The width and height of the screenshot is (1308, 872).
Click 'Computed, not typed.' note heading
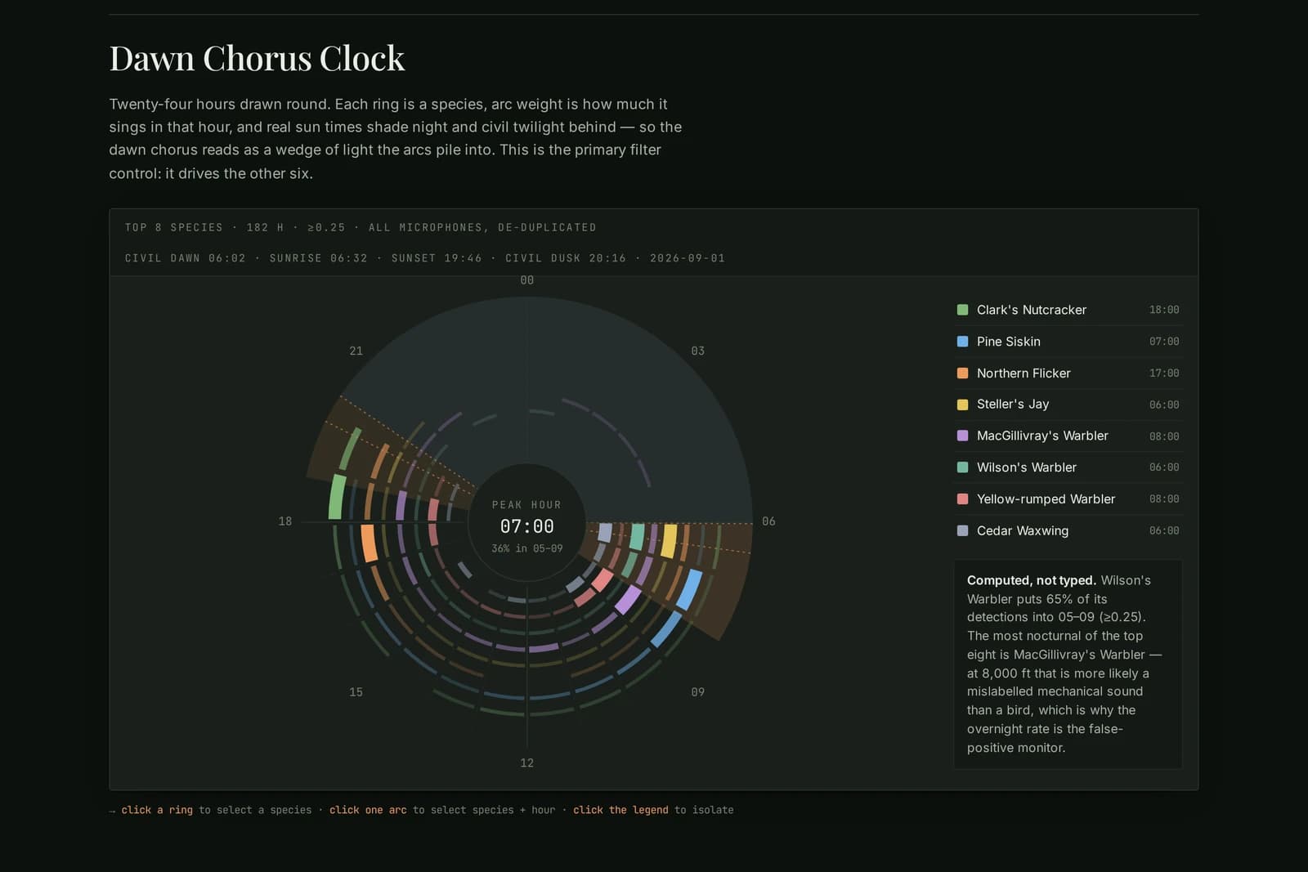1032,580
